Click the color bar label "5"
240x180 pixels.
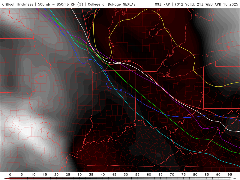click(x=22, y=175)
